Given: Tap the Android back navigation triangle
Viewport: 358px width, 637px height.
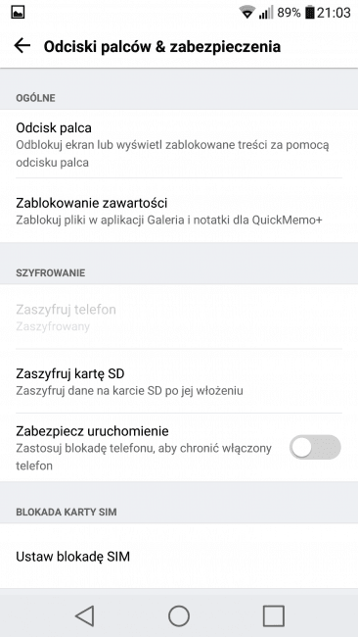Looking at the screenshot, I should pos(85,615).
